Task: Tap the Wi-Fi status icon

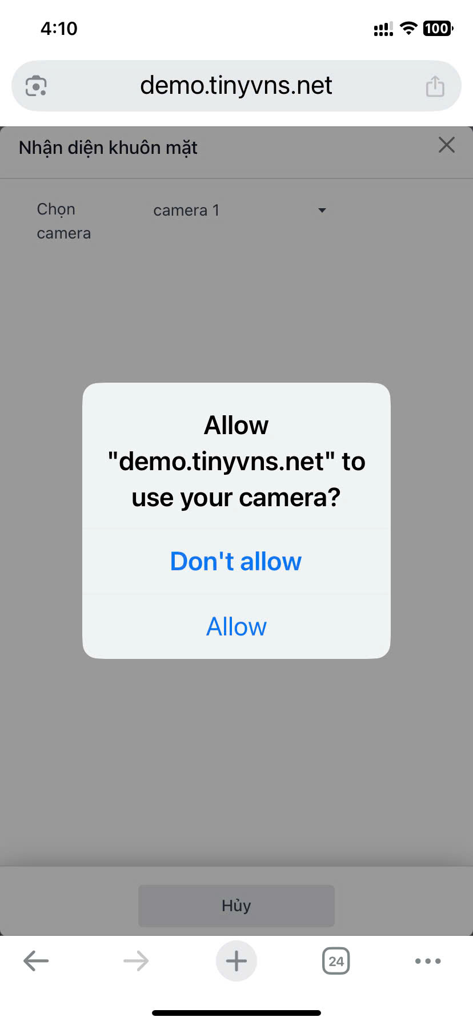Action: tap(408, 28)
